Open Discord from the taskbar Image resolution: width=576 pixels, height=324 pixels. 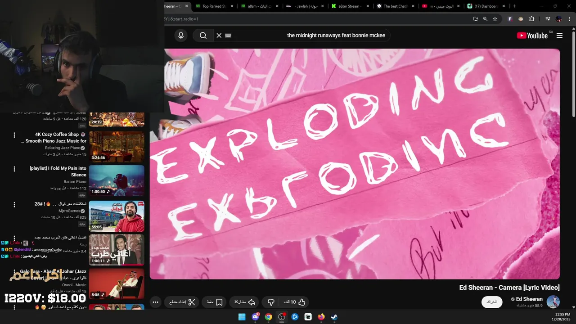tap(255, 317)
